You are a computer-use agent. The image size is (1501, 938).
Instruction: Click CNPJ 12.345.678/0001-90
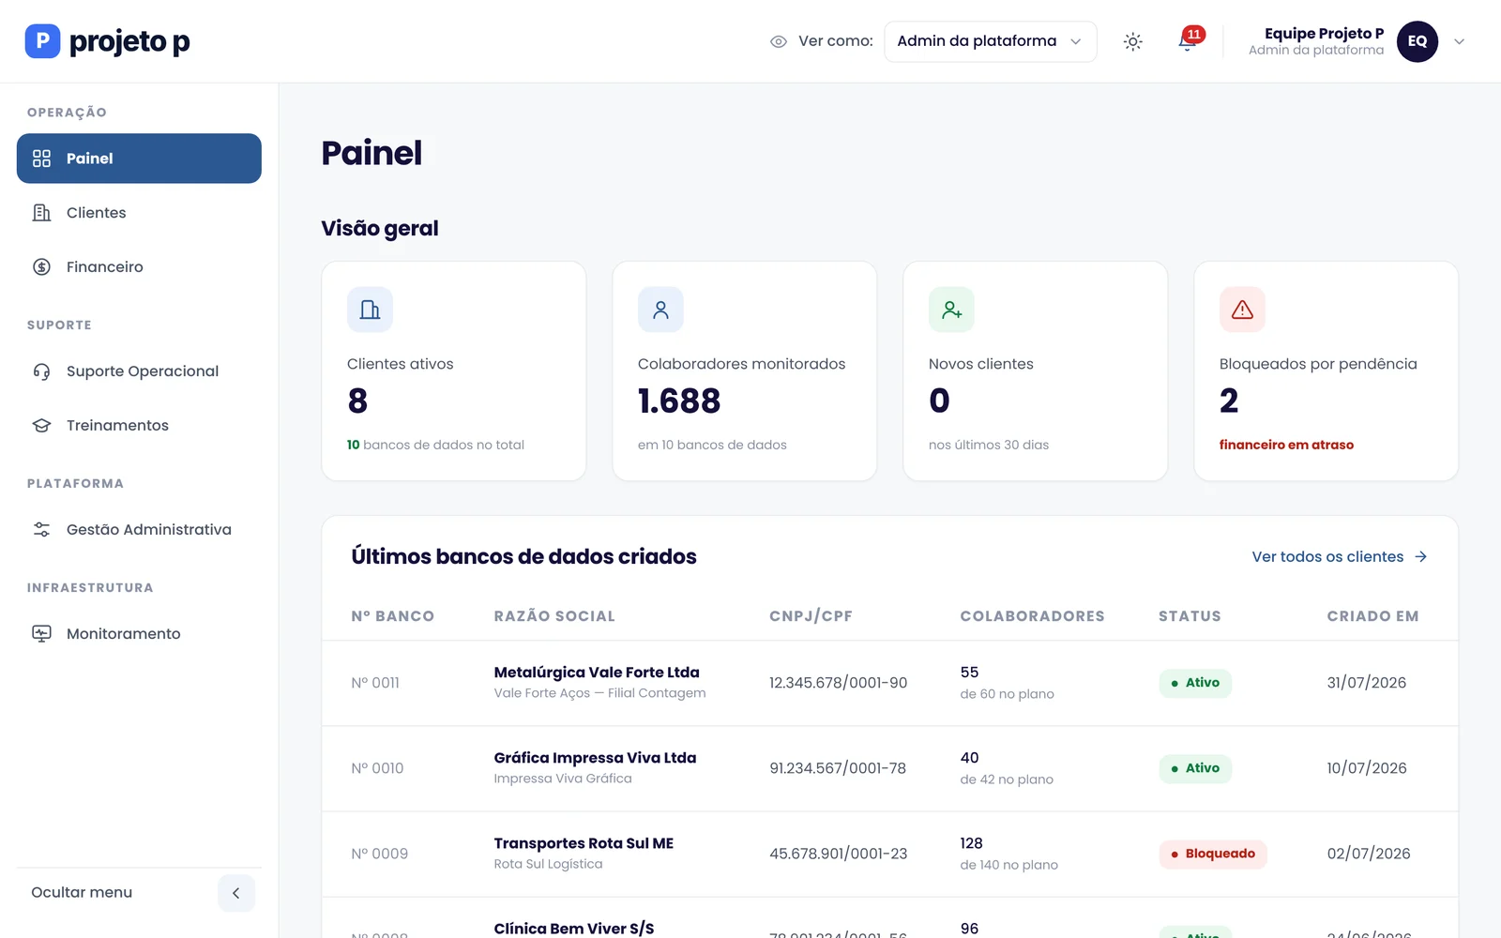pos(838,683)
